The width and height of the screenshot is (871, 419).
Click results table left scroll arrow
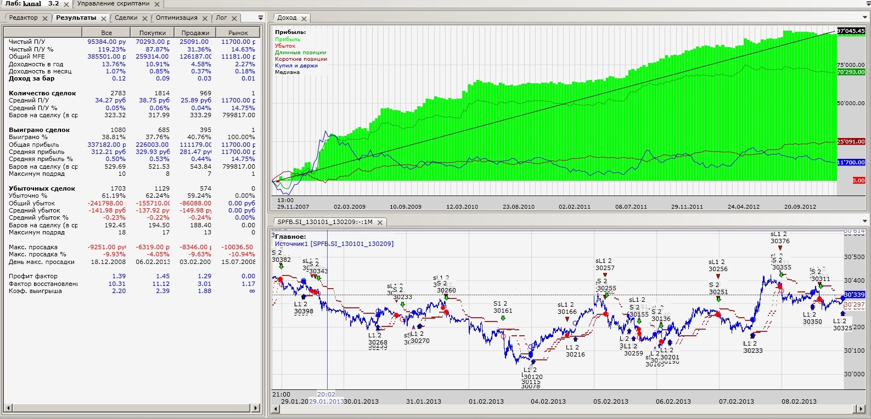click(x=8, y=408)
